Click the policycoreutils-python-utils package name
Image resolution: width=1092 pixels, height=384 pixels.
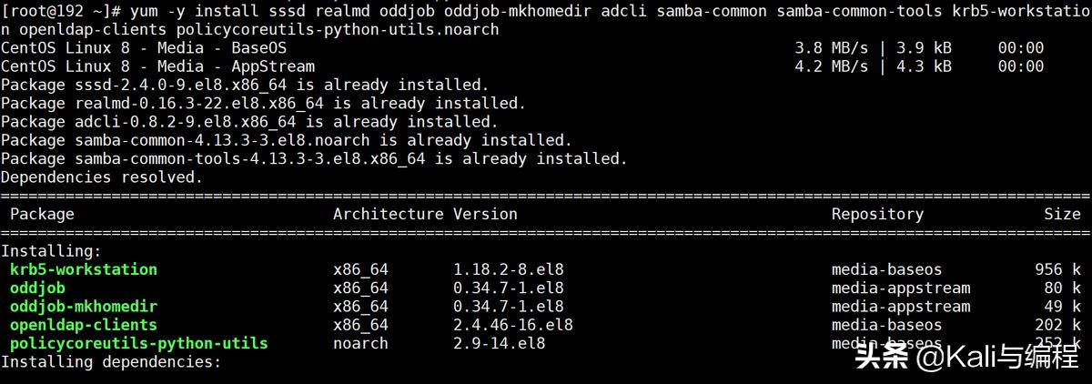(139, 344)
